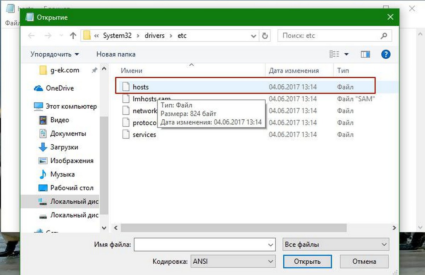425x275 pixels.
Task: Open the Кодировка ANSI dropdown
Action: [x=233, y=262]
